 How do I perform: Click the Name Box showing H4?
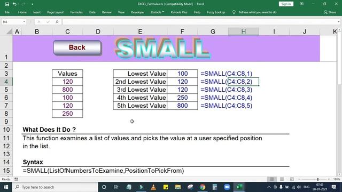click(x=12, y=22)
